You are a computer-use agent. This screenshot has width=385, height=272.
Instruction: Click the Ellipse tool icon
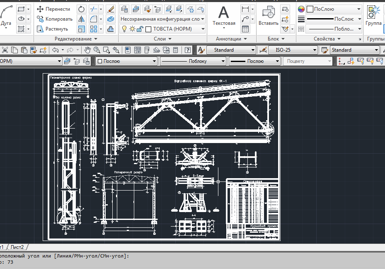(21, 19)
